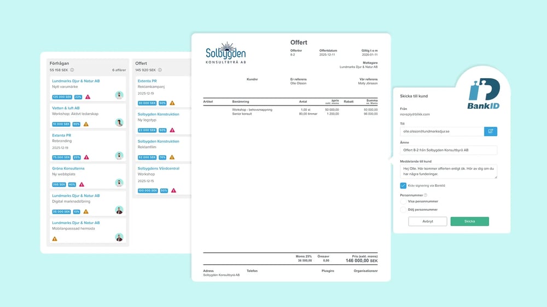This screenshot has width=547, height=307.
Task: Click the edit recipient icon beside Till field
Action: pyautogui.click(x=491, y=131)
